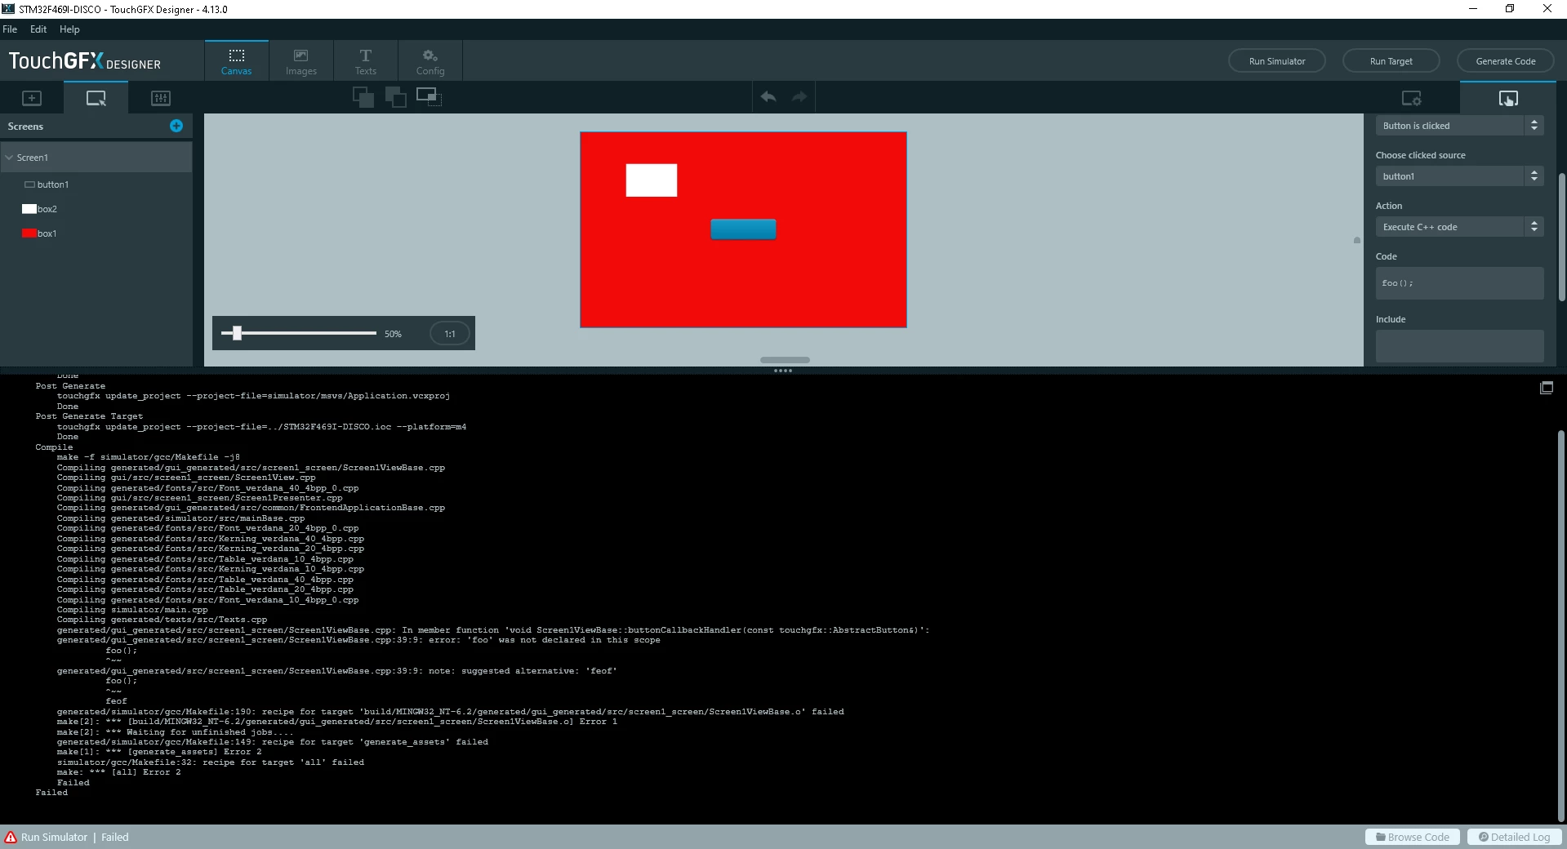1567x849 pixels.
Task: Switch to the Images tab
Action: click(300, 61)
